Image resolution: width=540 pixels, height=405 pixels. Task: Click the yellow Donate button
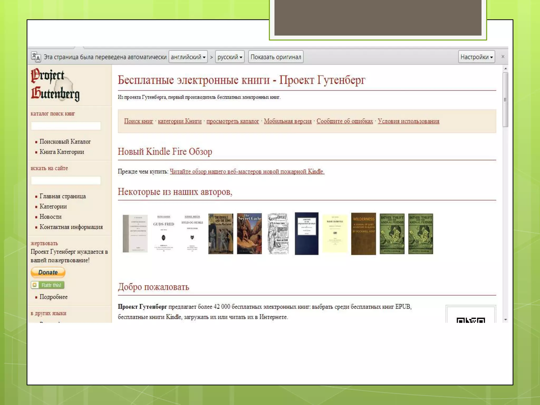coord(48,272)
